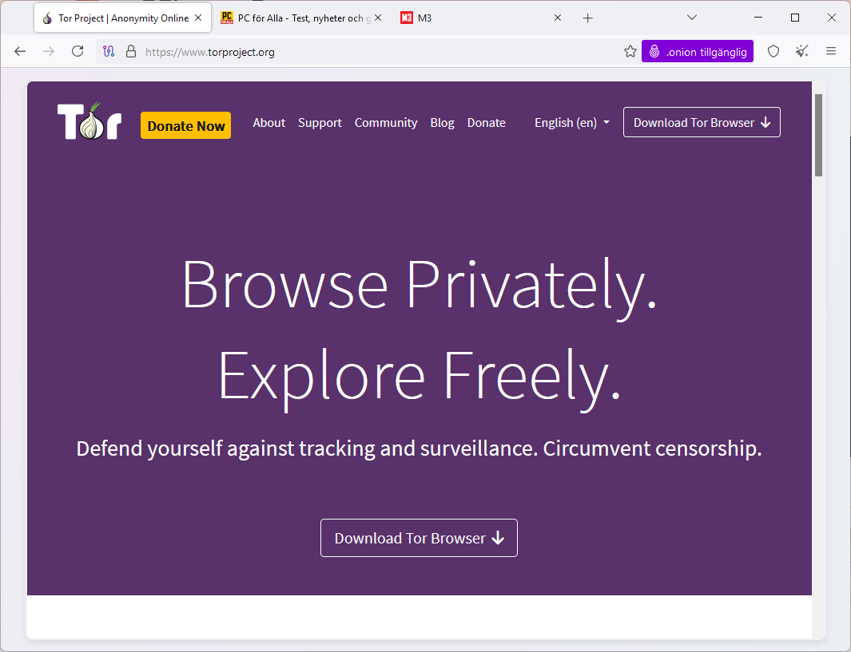Click the Tor onion logo on the page

pos(89,121)
